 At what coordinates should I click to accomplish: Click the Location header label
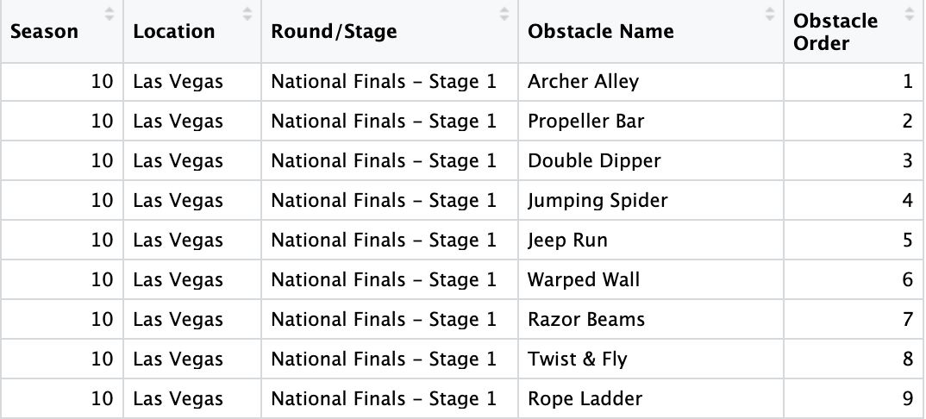tap(173, 32)
